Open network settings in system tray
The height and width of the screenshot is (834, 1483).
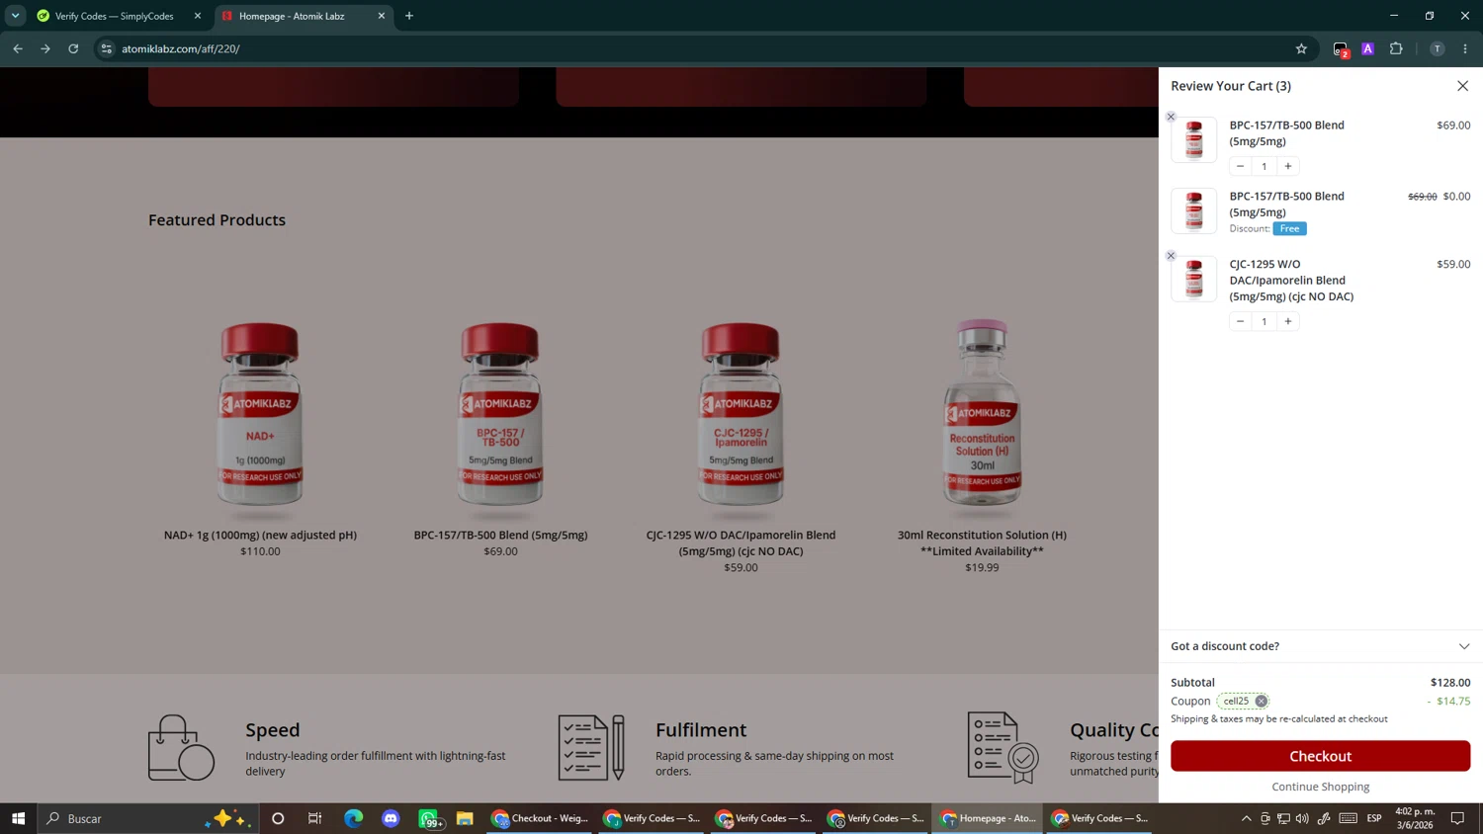click(1283, 818)
